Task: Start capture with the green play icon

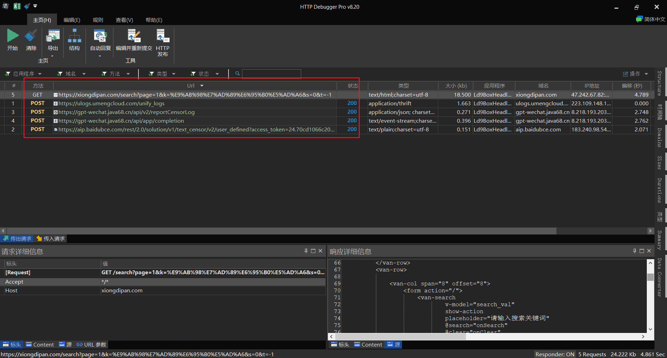Action: [x=13, y=35]
